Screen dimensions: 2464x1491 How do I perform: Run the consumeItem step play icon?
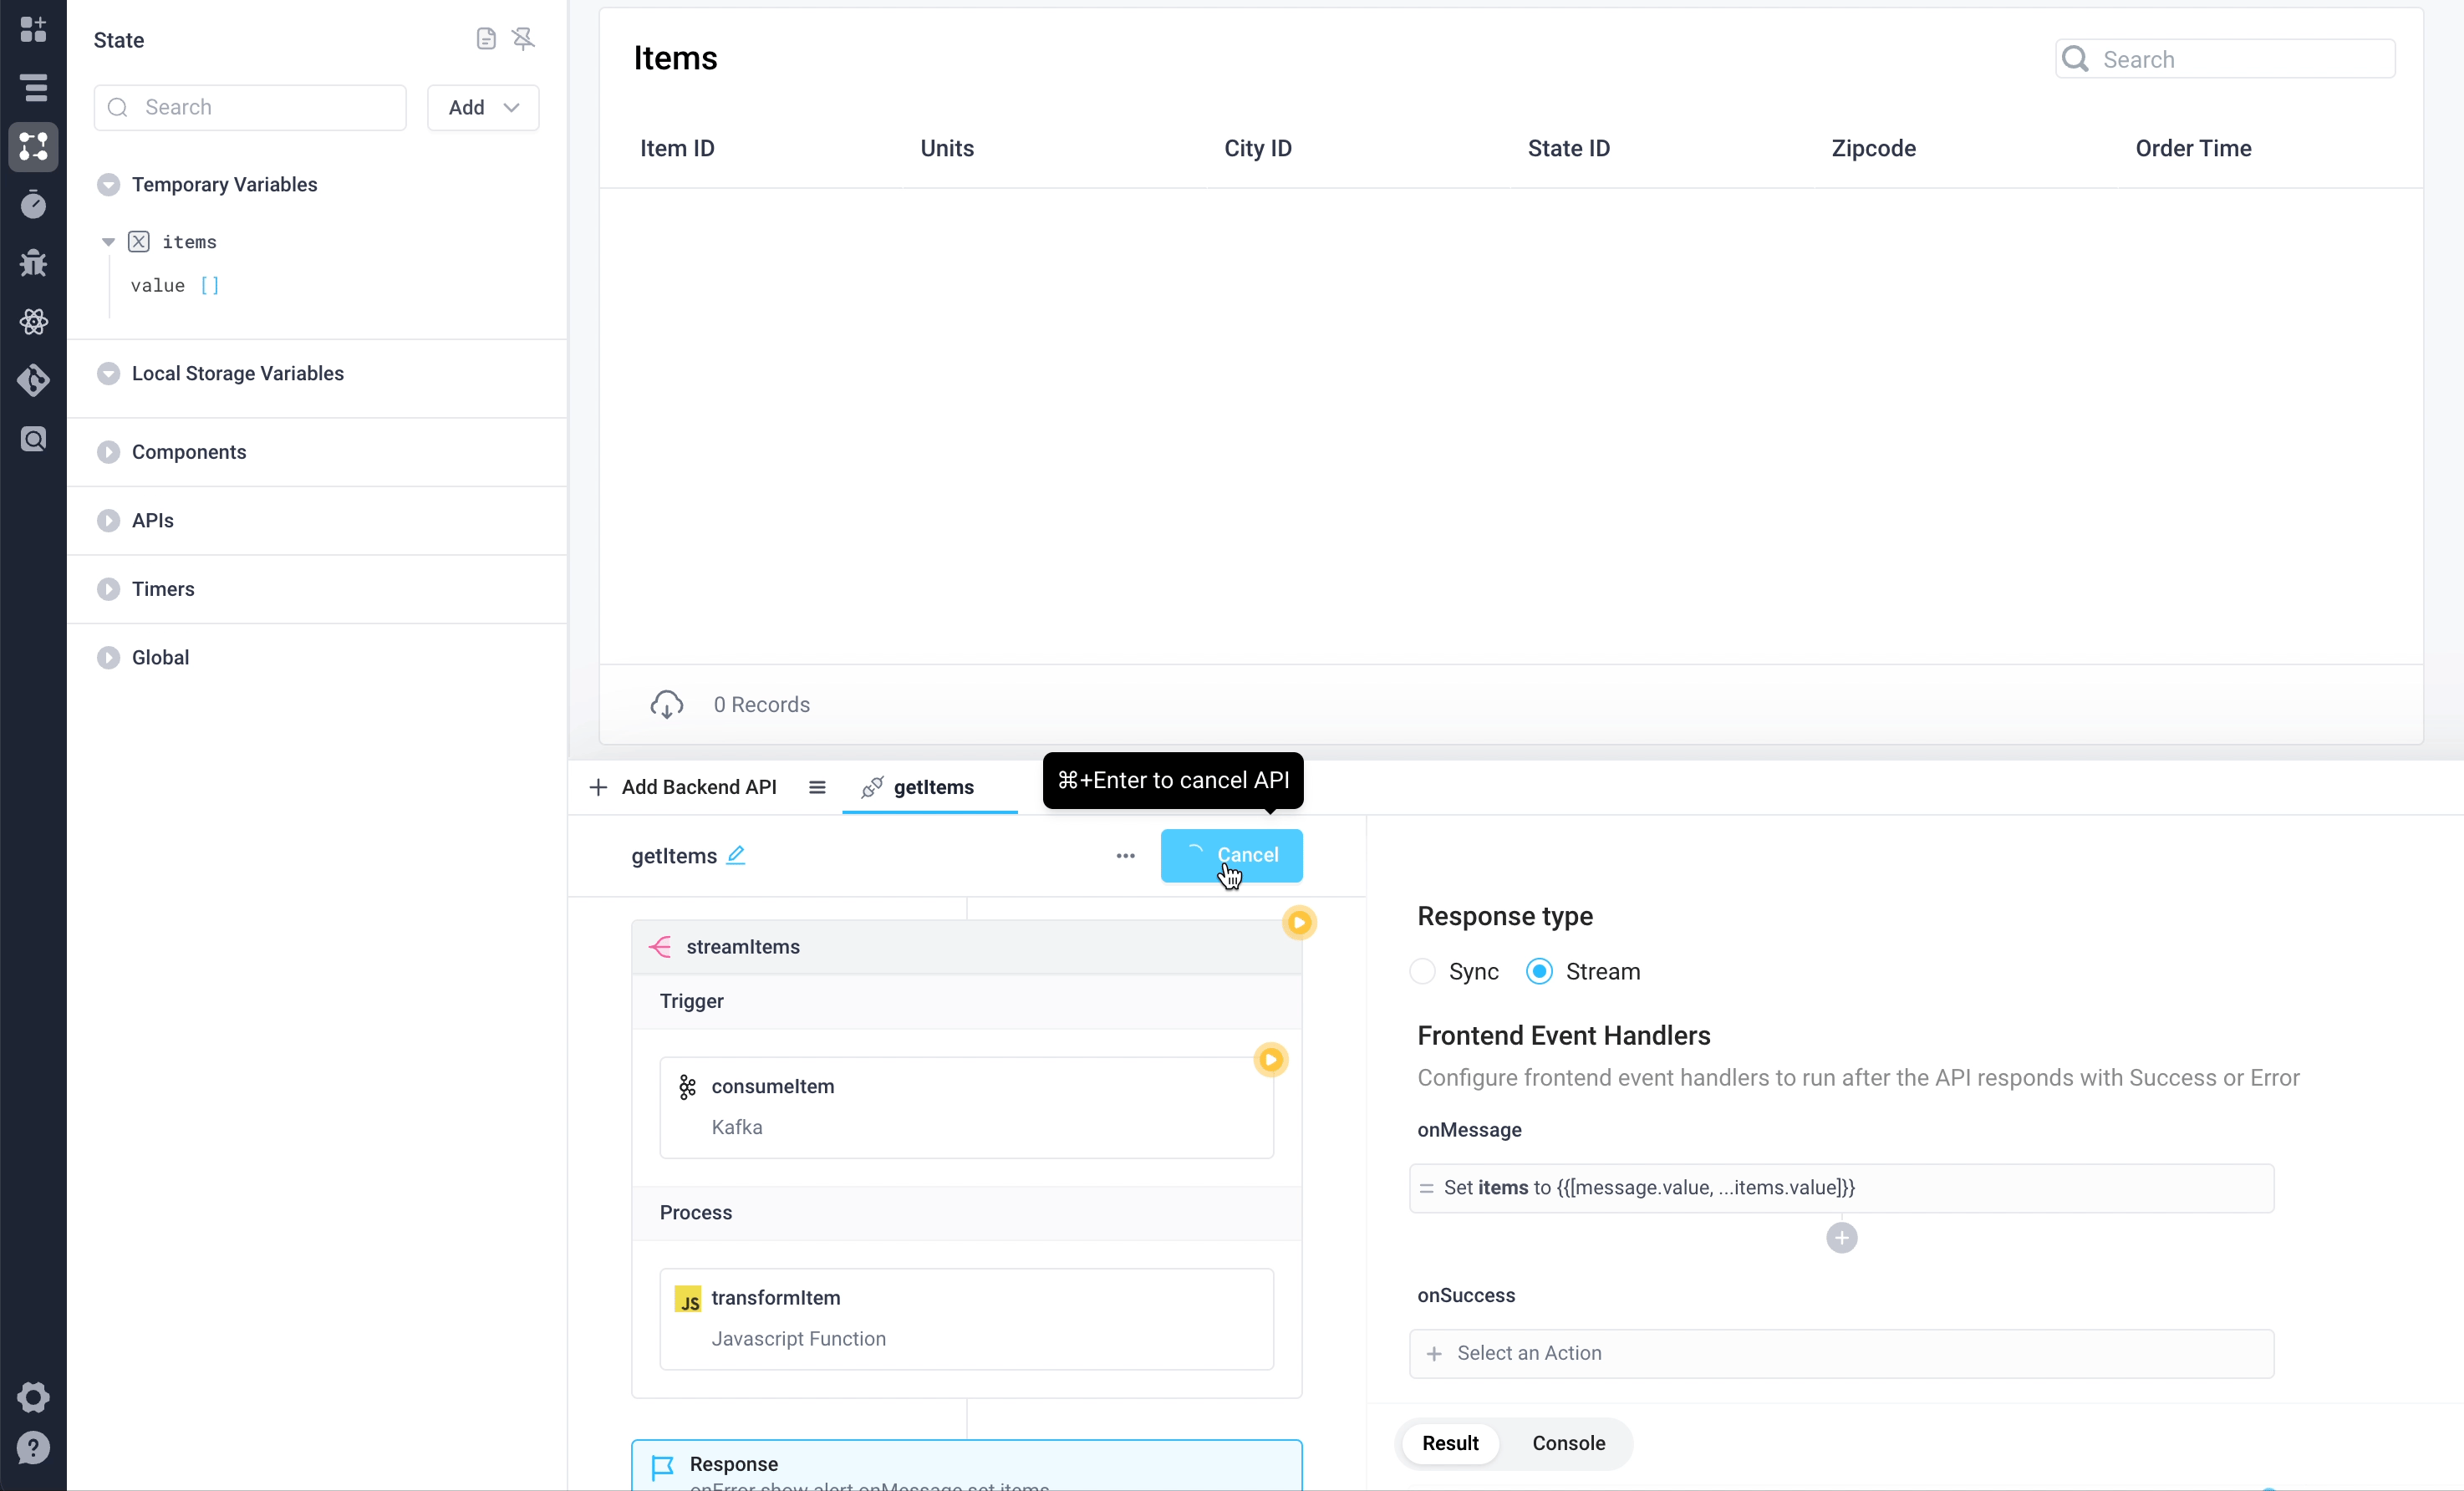click(x=1270, y=1059)
